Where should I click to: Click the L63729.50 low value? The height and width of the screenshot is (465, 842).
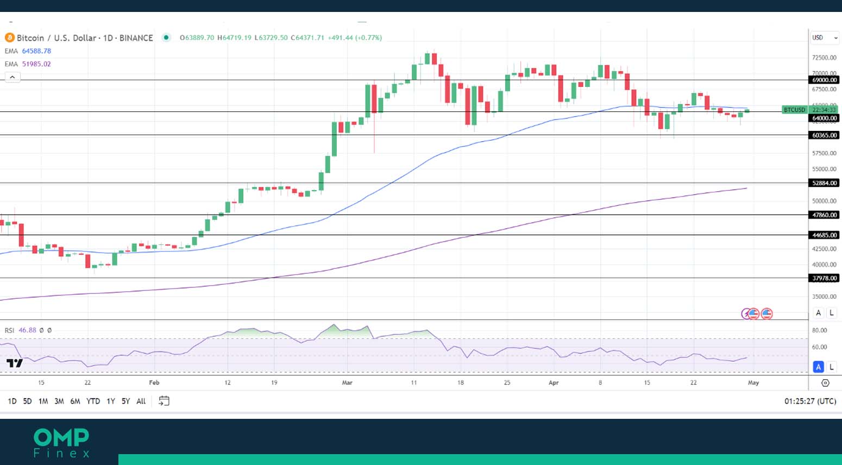(x=271, y=37)
